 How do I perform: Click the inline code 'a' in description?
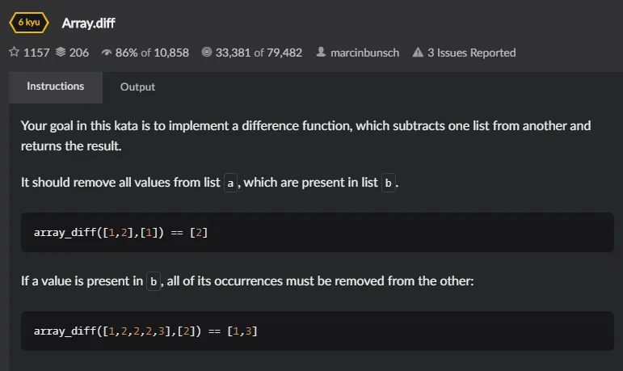pos(230,183)
